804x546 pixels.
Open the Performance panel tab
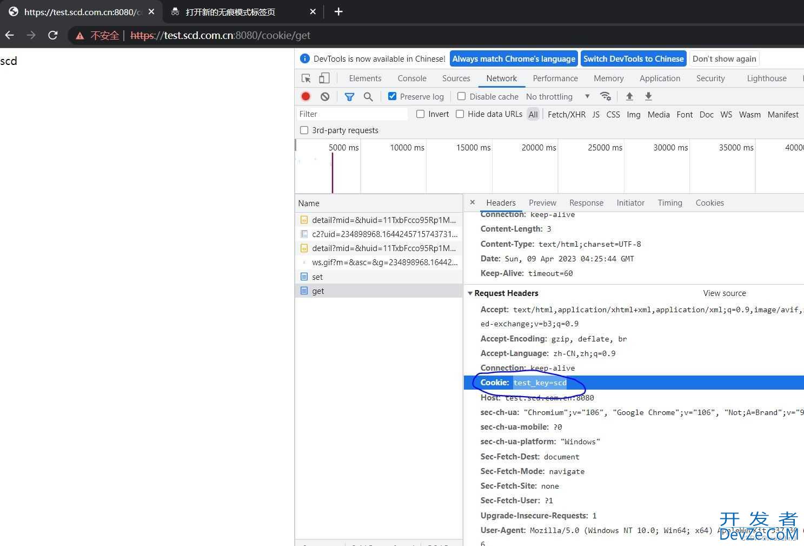(555, 78)
